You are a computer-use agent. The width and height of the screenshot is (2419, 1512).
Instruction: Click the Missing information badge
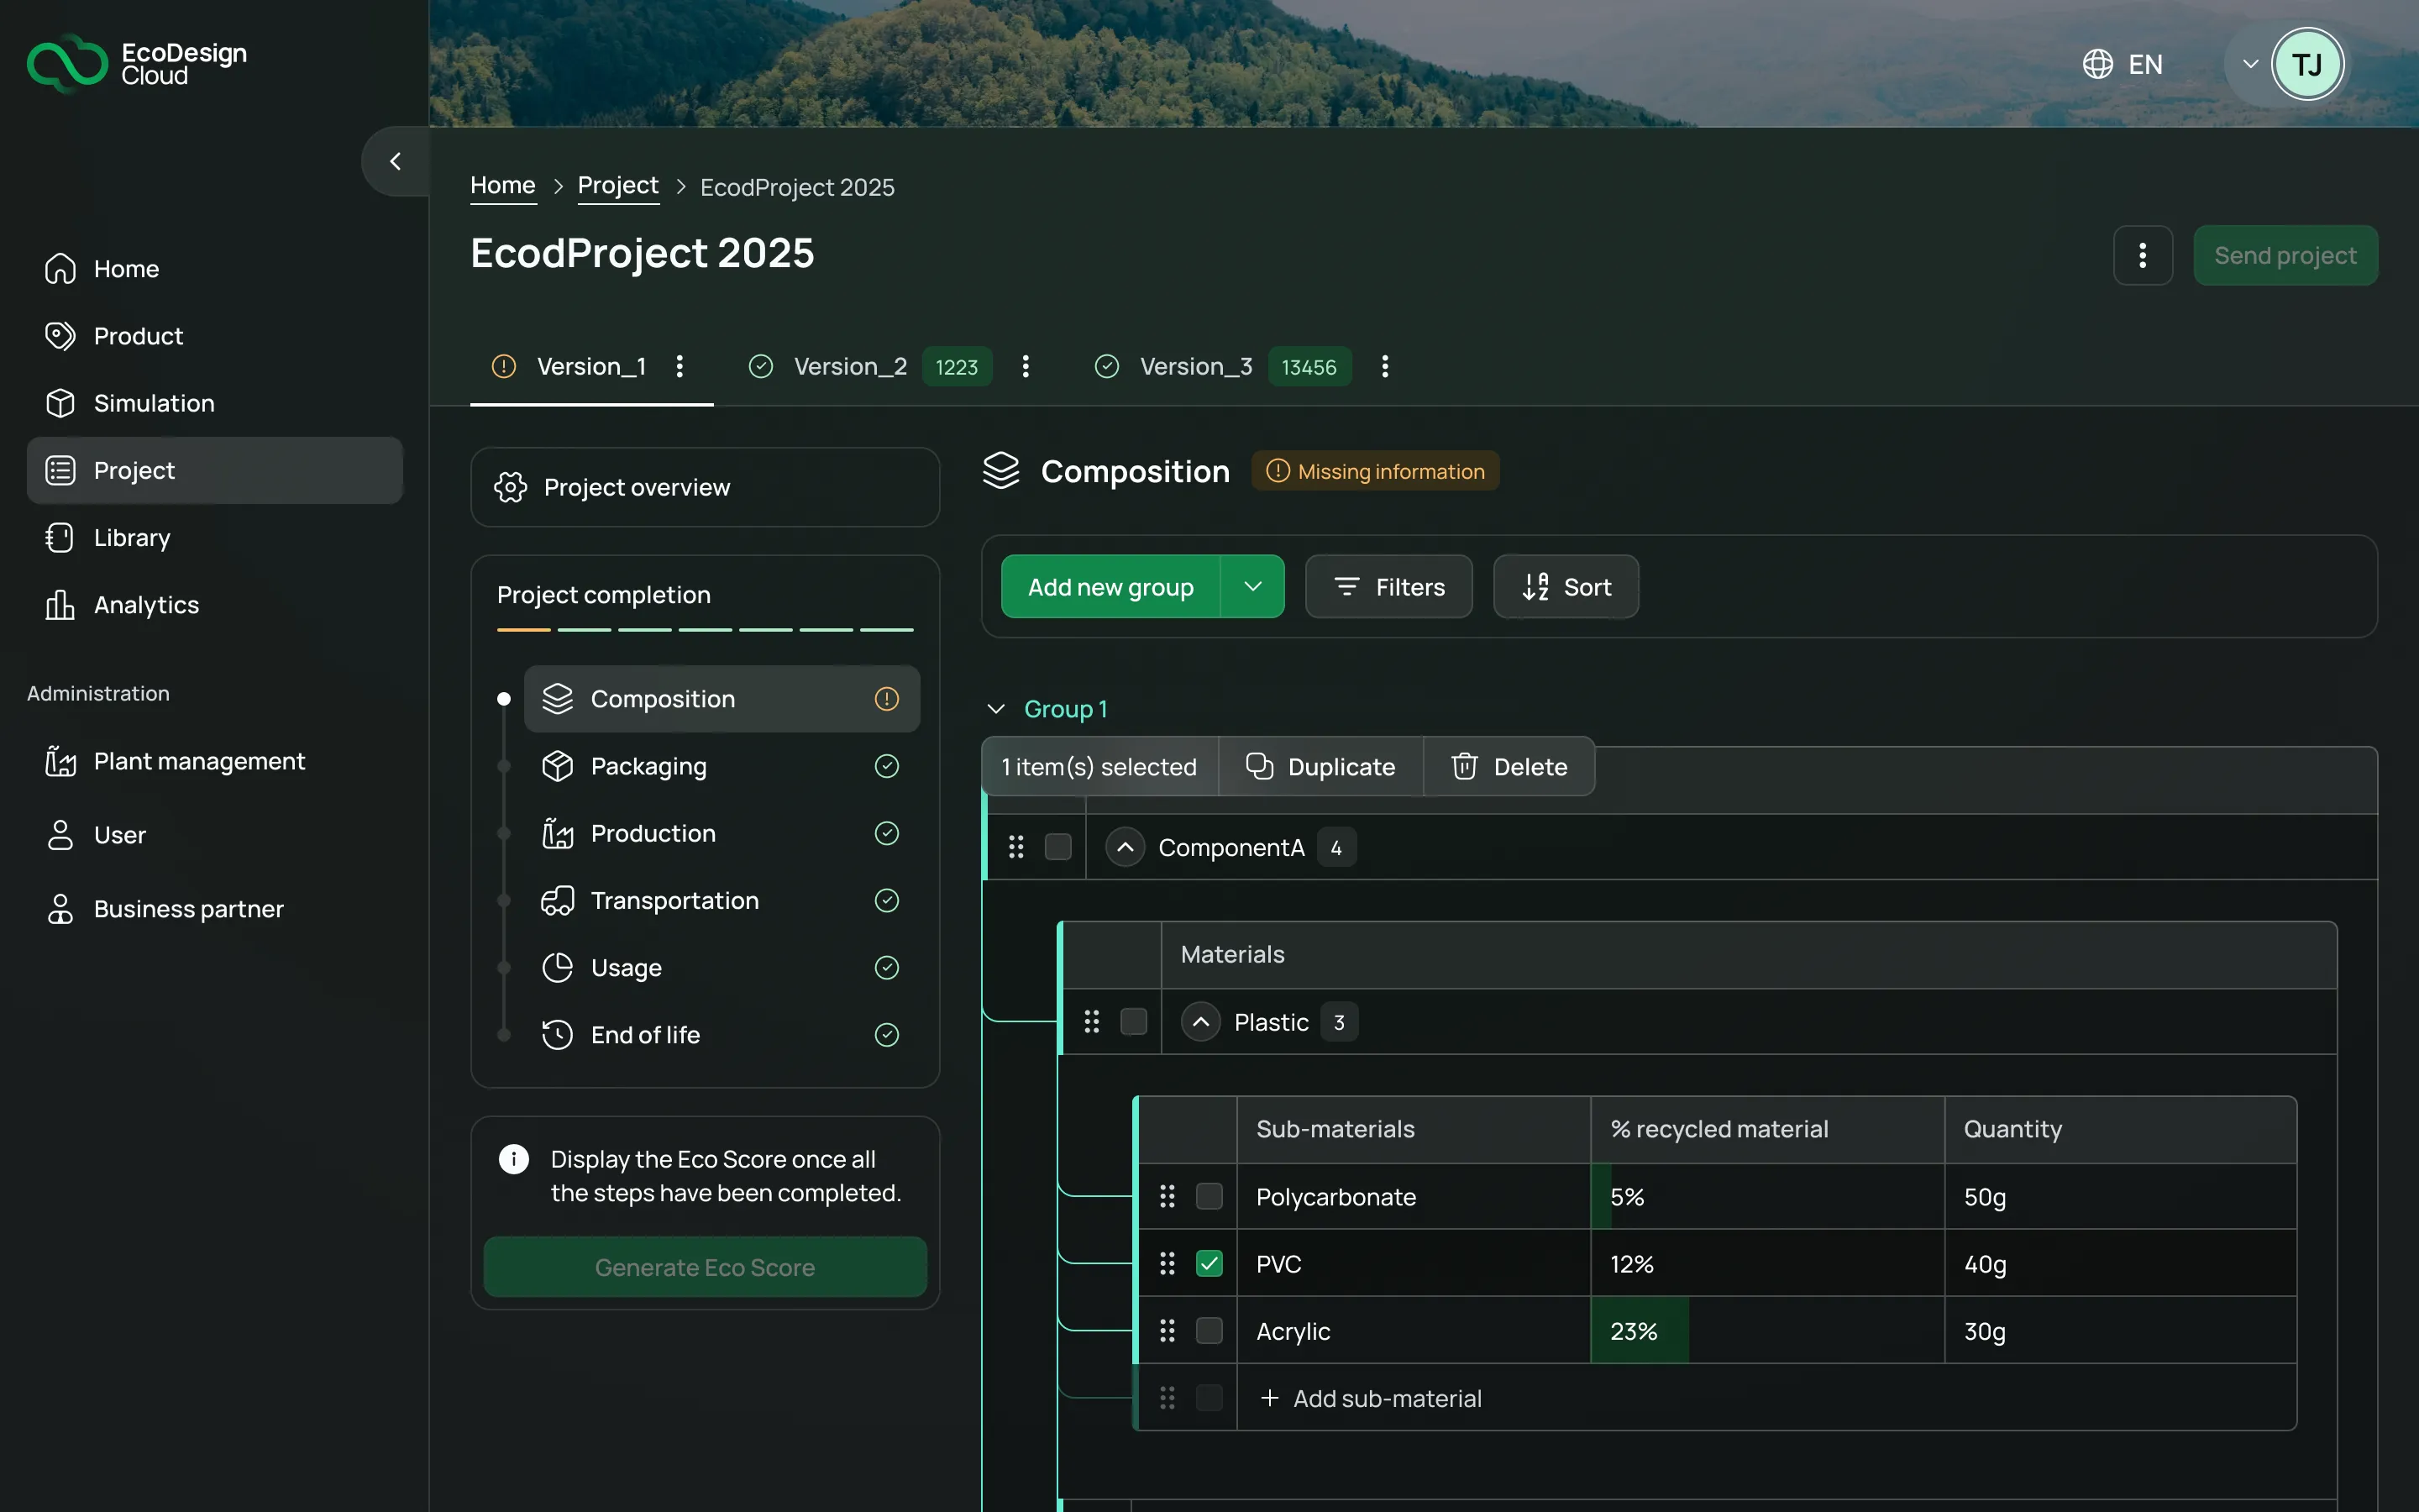coord(1374,470)
